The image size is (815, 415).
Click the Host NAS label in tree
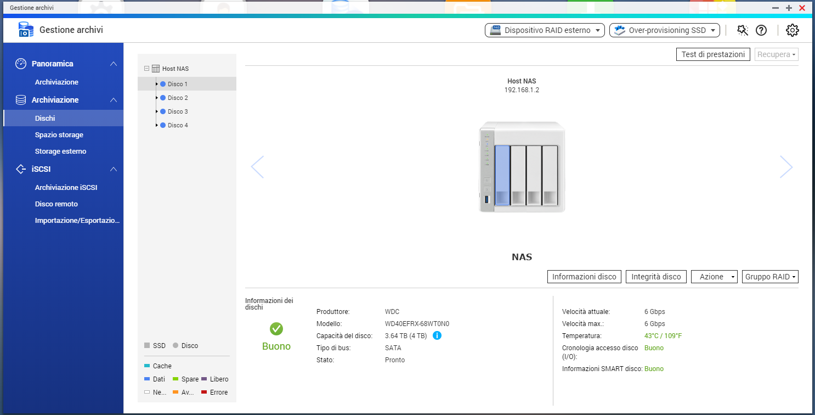tap(176, 69)
